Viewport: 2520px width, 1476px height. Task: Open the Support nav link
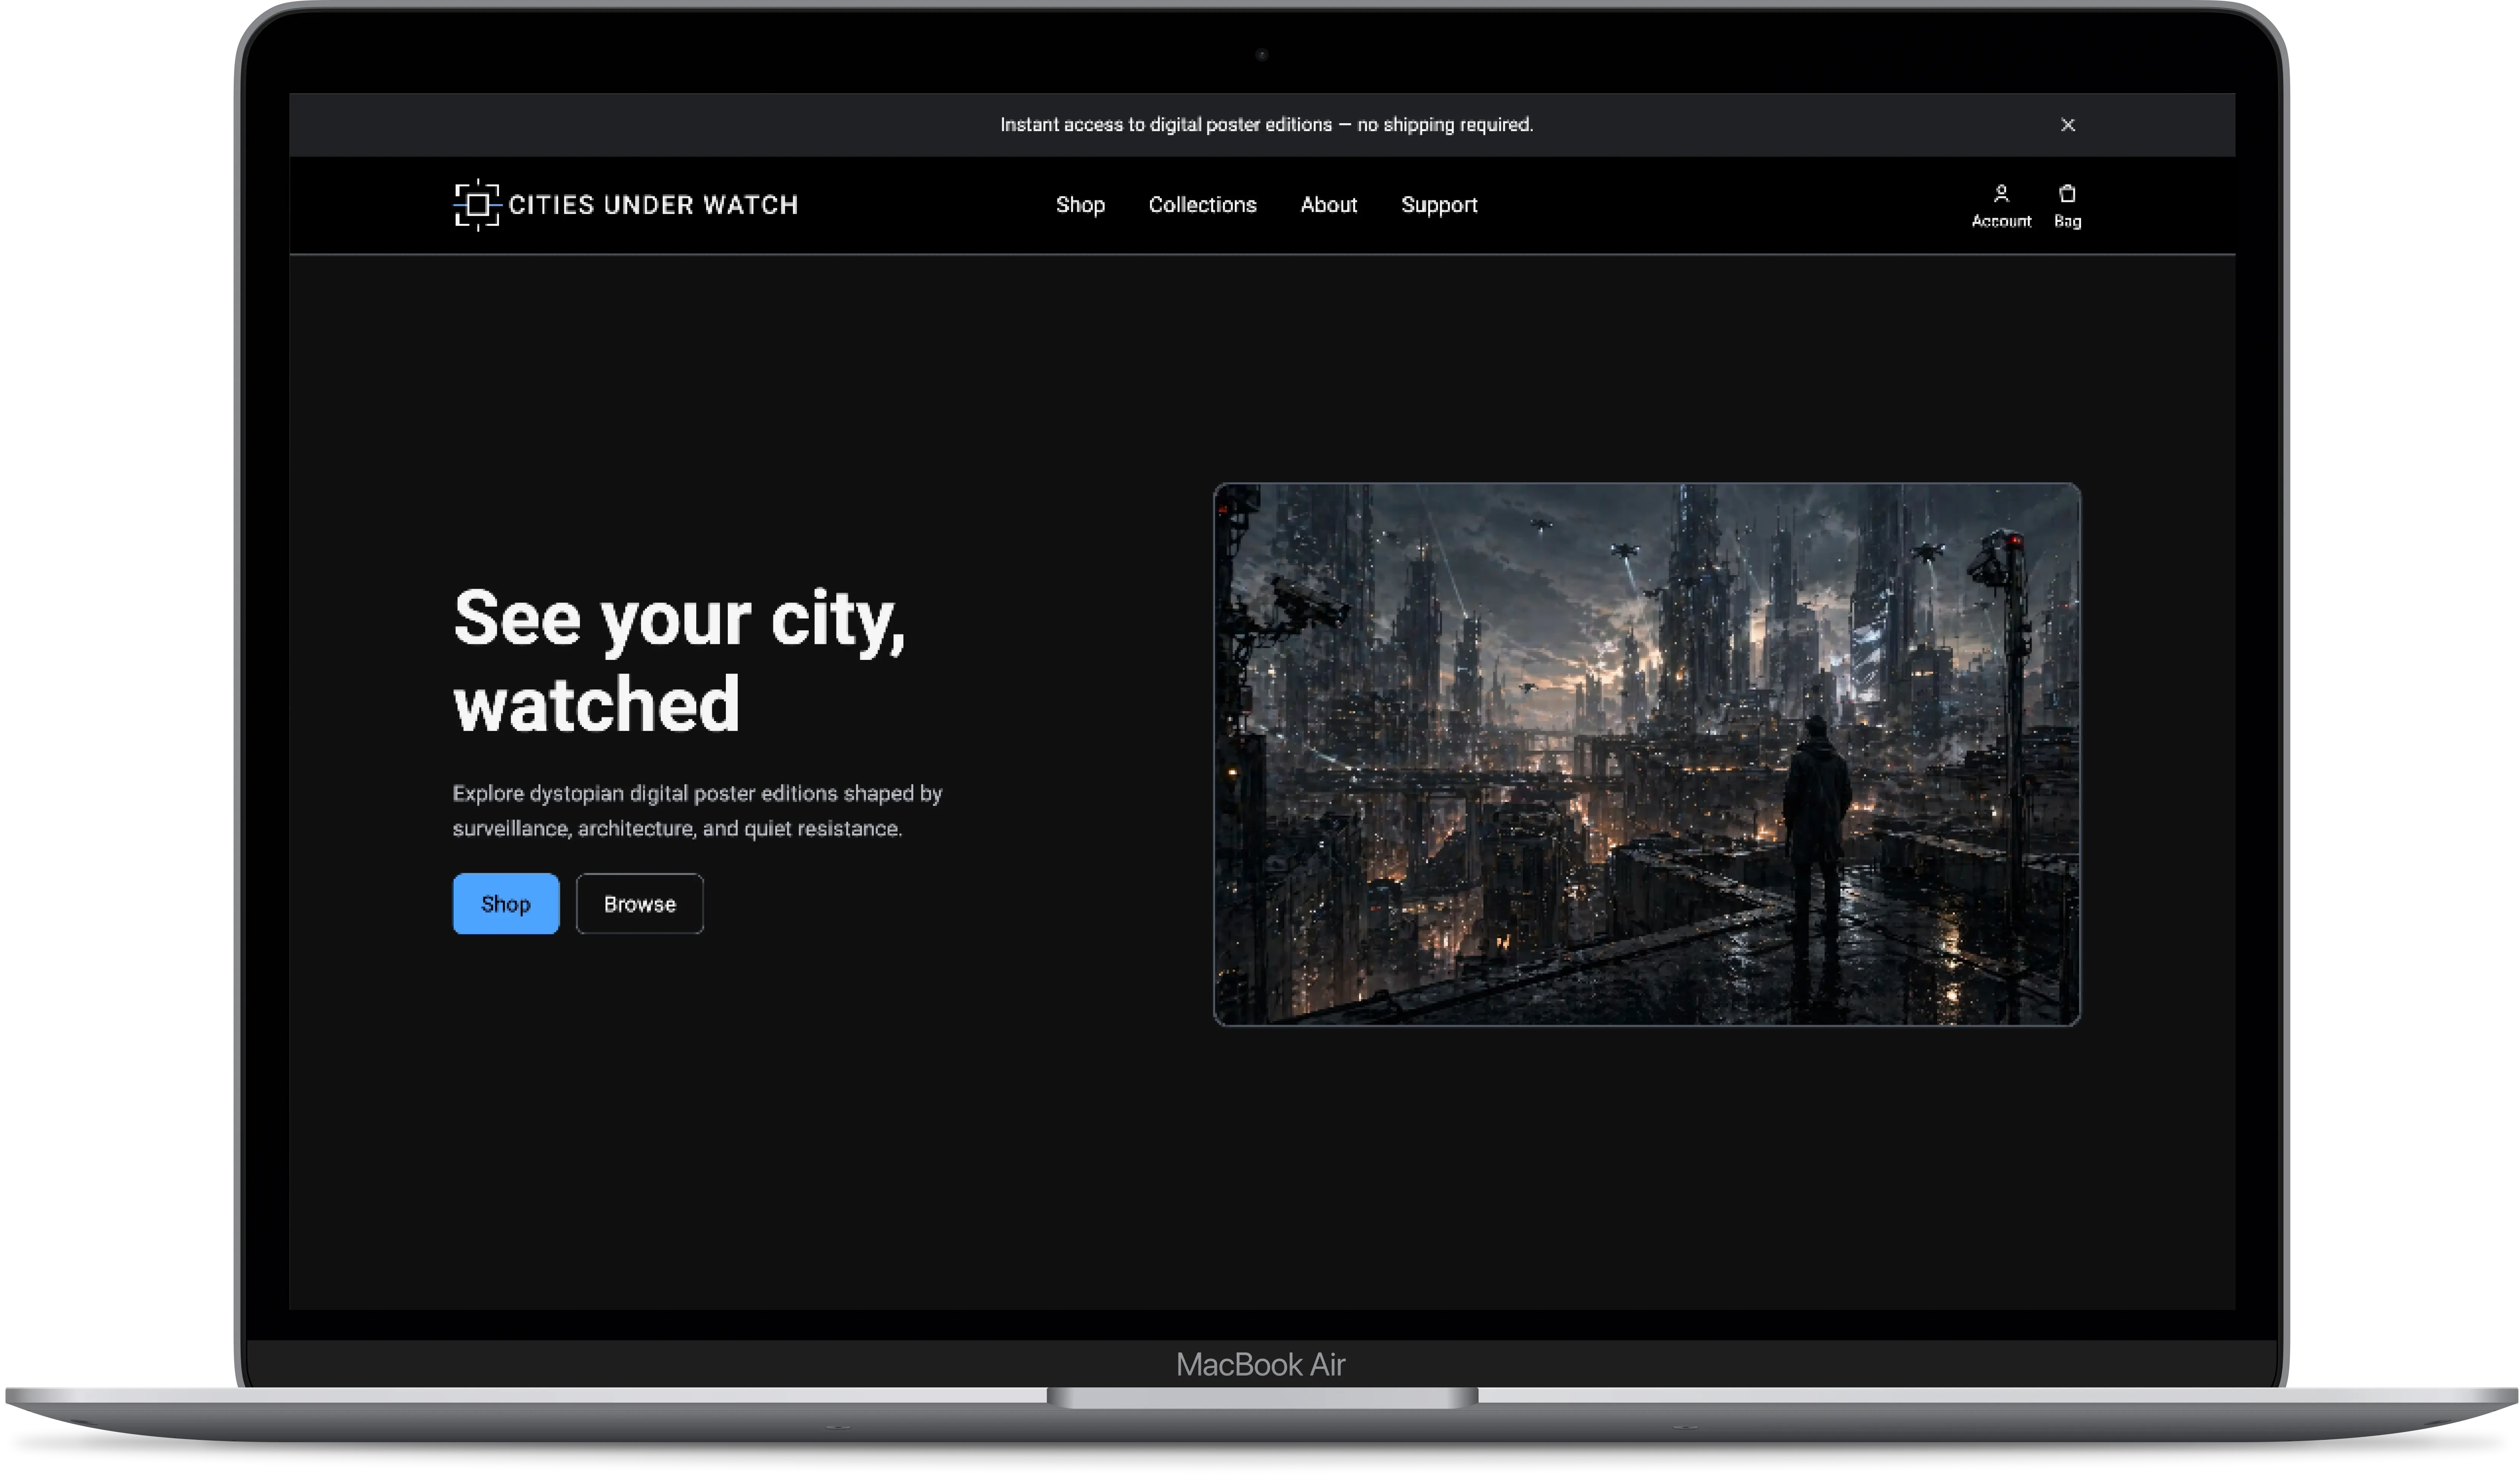[x=1439, y=205]
